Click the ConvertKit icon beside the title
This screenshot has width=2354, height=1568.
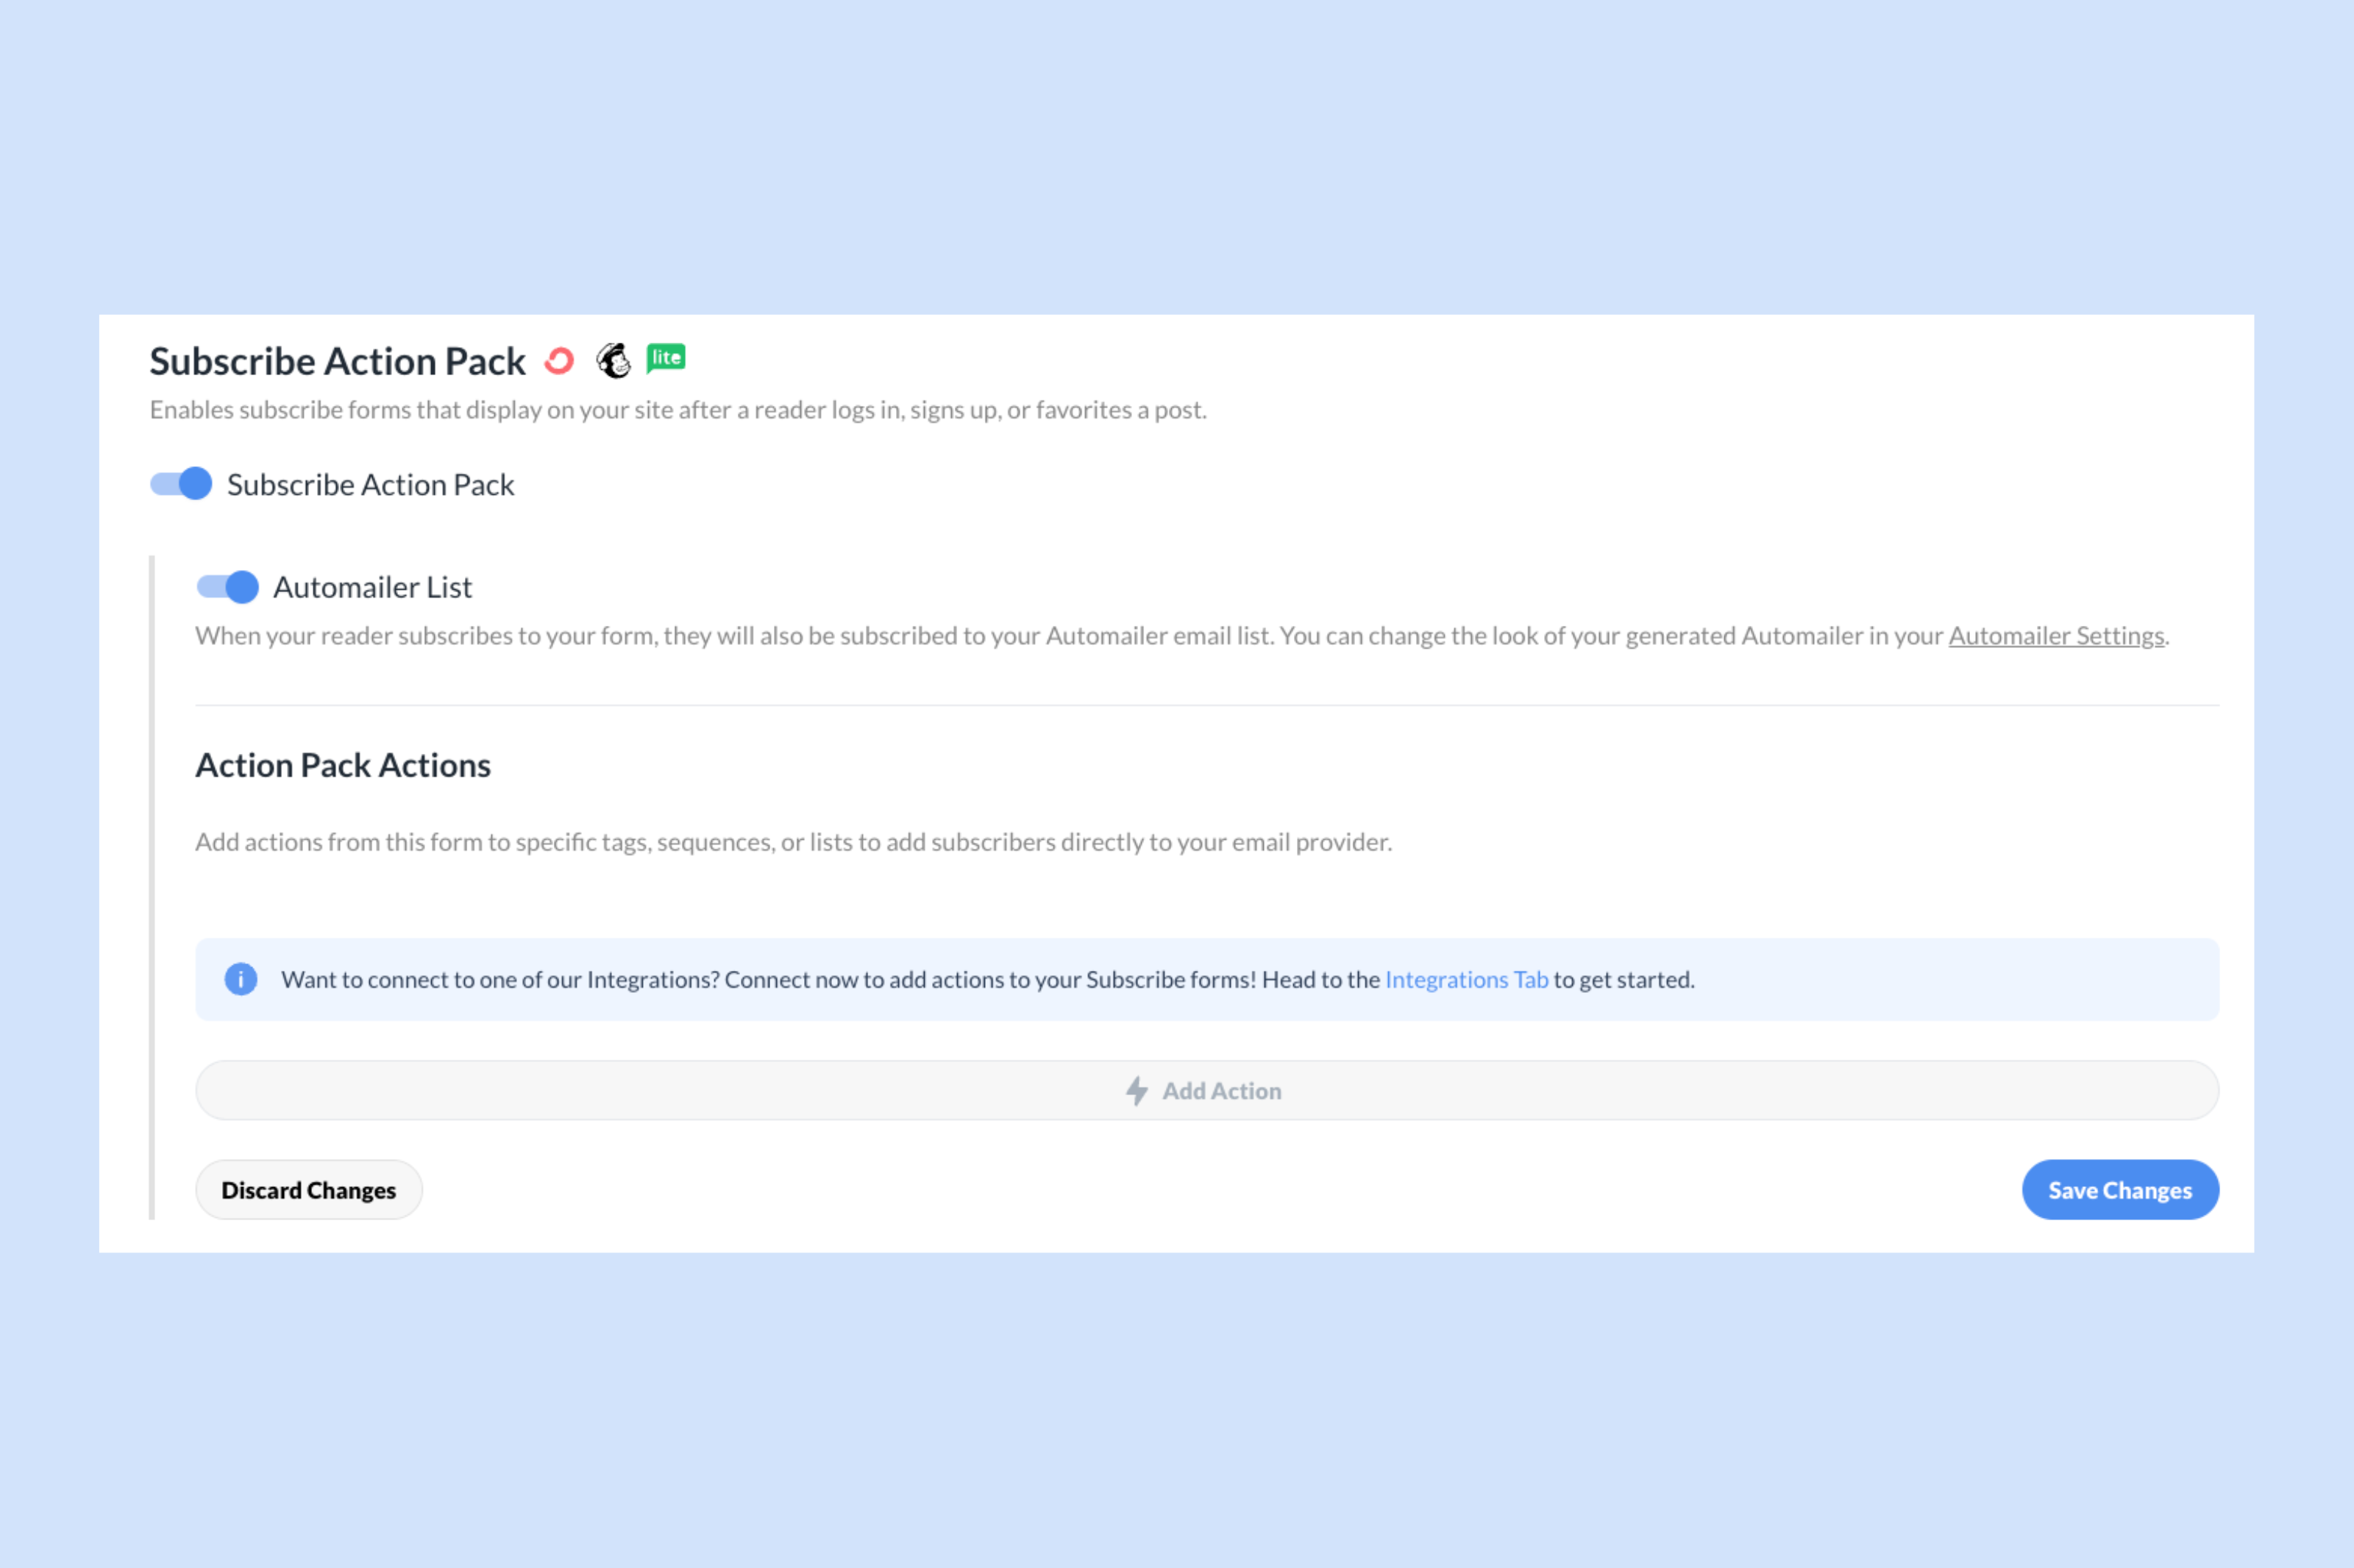coord(558,361)
